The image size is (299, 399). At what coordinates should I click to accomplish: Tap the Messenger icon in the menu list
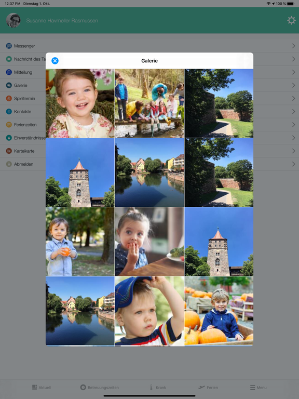tap(9, 46)
